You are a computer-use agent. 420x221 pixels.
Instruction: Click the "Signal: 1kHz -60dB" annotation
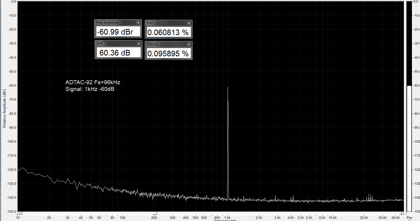coord(90,89)
